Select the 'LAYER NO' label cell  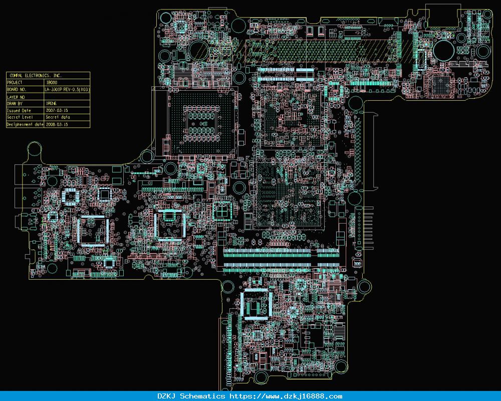click(25, 97)
